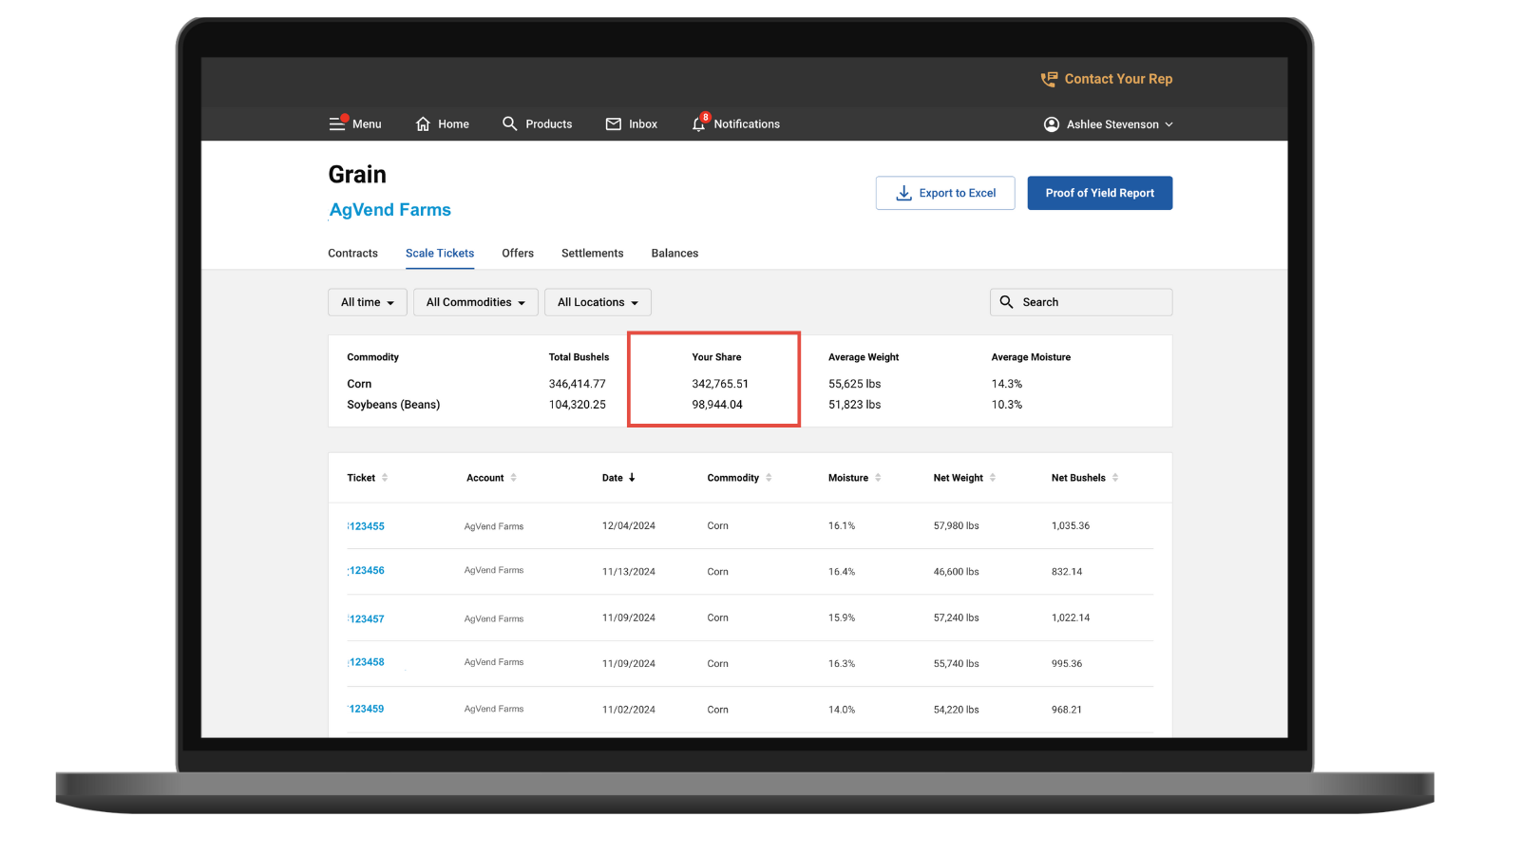Sort by Net Bushels column arrows
This screenshot has height=855, width=1520.
(1115, 478)
